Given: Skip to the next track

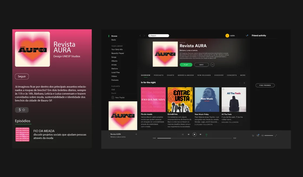Looking at the screenshot, I should click(x=200, y=134).
